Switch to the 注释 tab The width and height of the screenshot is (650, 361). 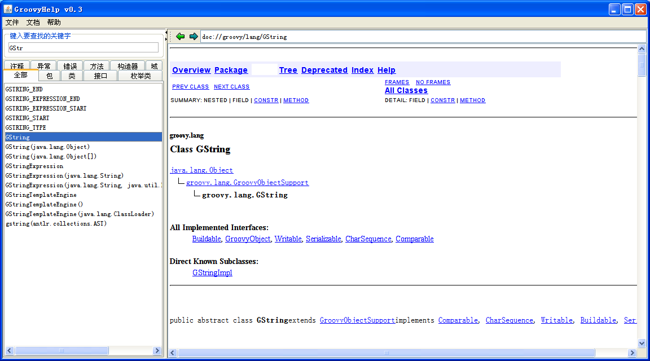17,65
